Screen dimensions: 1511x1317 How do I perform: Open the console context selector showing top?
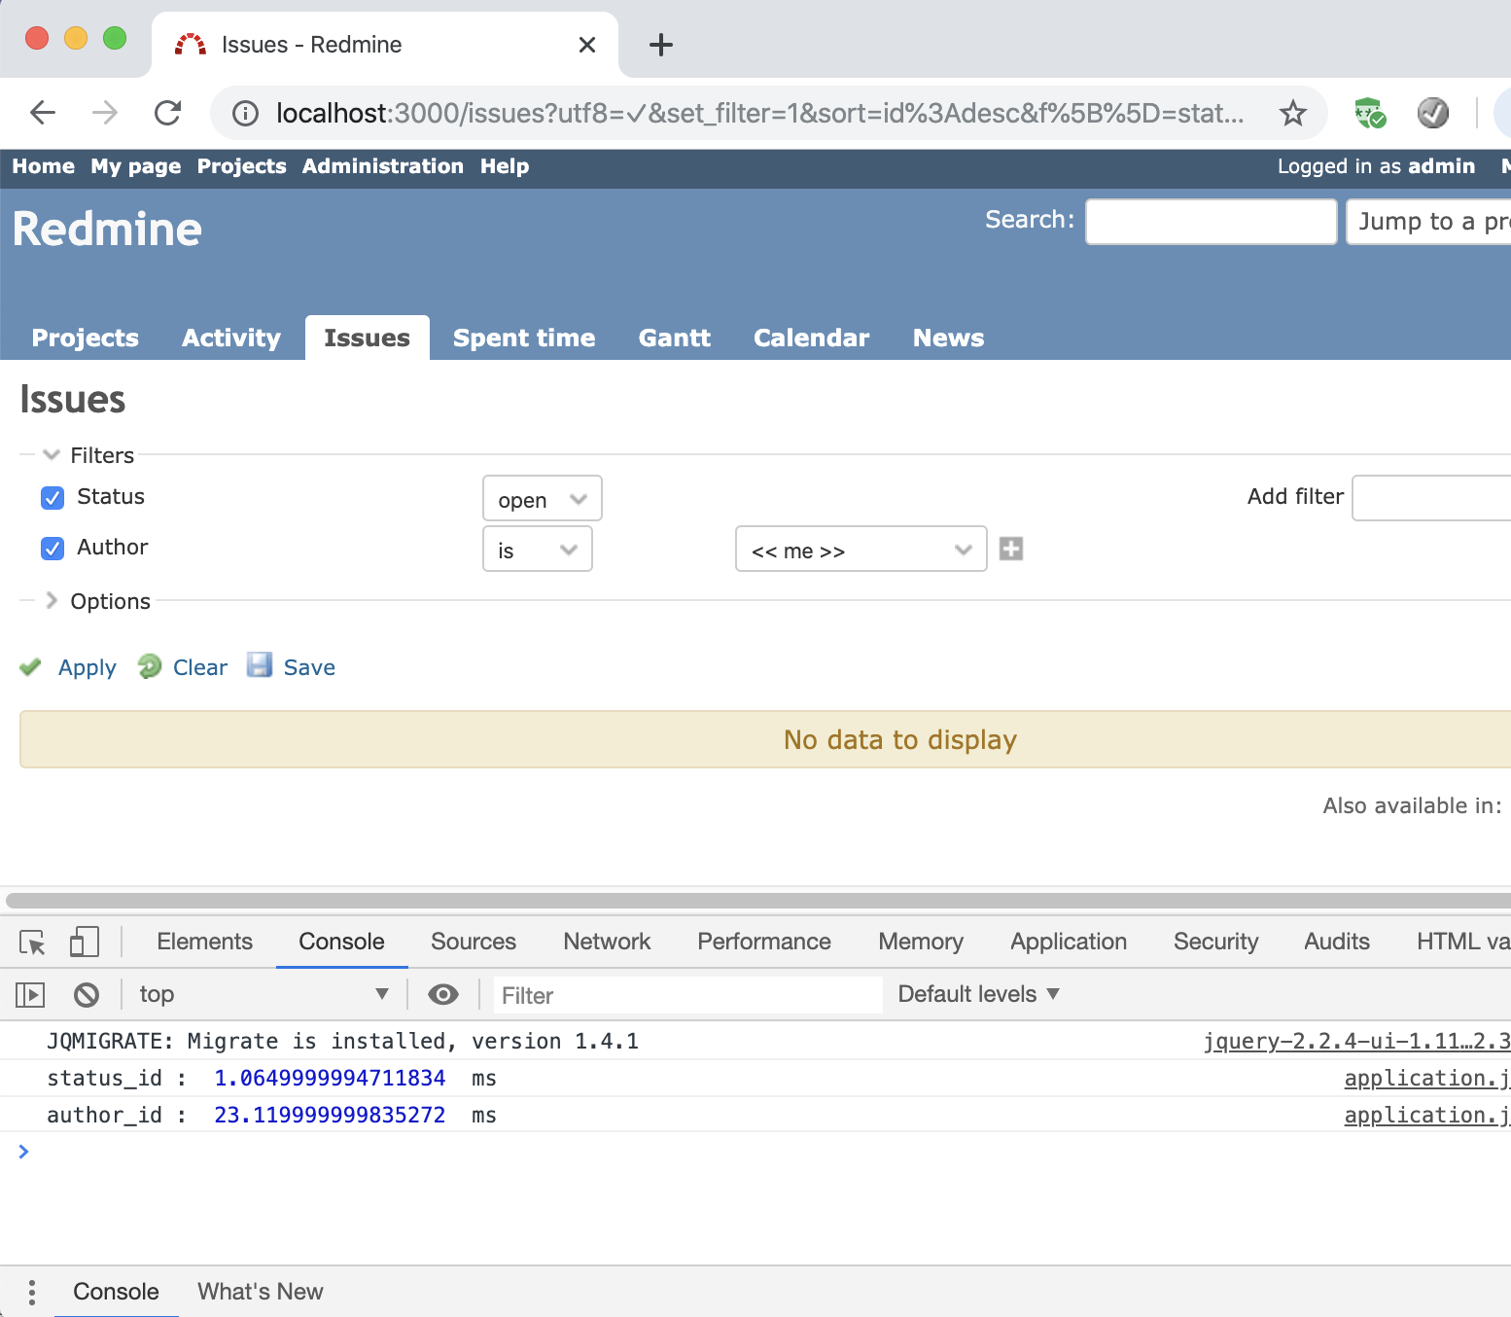coord(263,994)
